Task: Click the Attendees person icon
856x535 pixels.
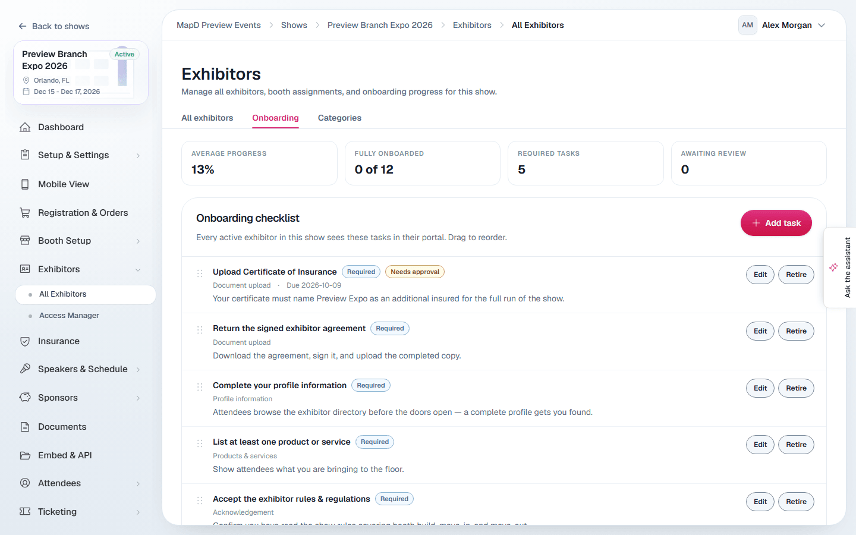Action: [25, 483]
